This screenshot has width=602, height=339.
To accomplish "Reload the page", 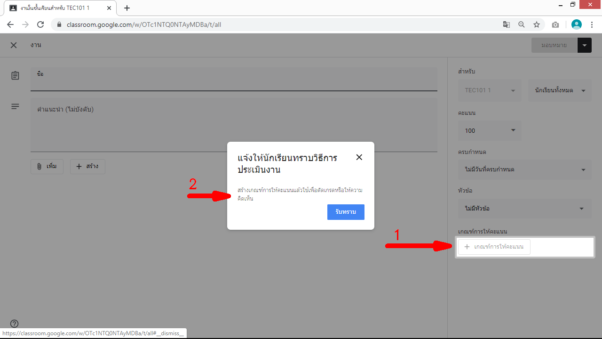I will [40, 24].
